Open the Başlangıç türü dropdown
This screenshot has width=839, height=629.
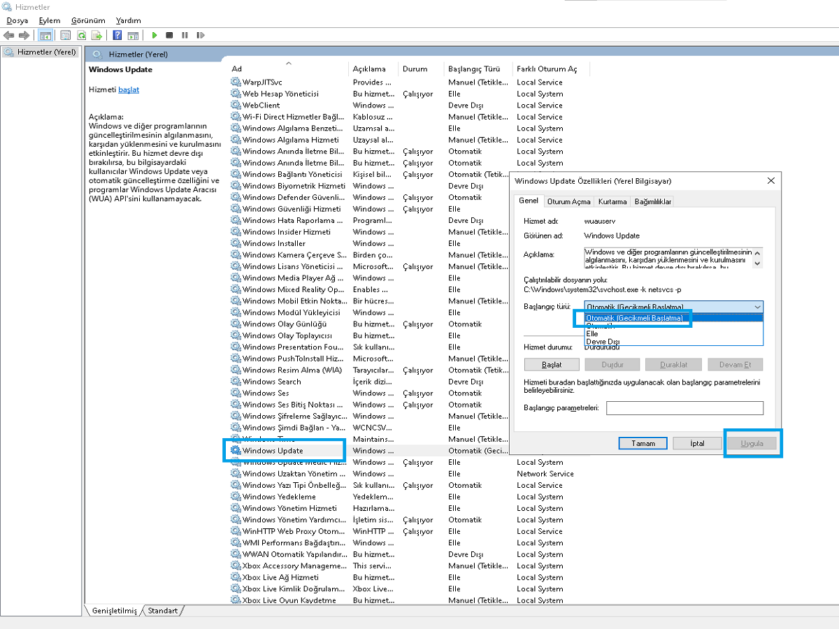(x=756, y=308)
